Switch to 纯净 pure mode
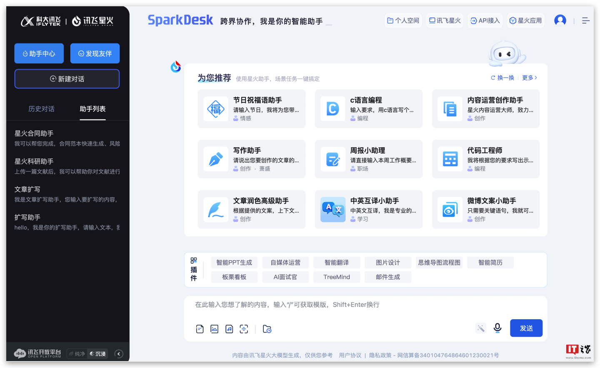Screen dimensions: 600x368 coord(77,354)
